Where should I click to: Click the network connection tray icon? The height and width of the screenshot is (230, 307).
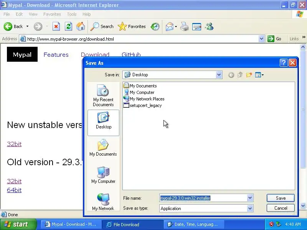tap(278, 224)
